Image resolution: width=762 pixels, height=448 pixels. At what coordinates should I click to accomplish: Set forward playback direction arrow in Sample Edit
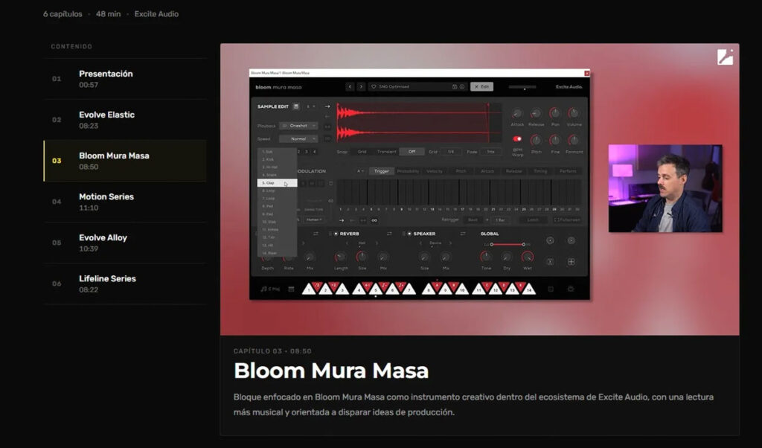[x=327, y=106]
